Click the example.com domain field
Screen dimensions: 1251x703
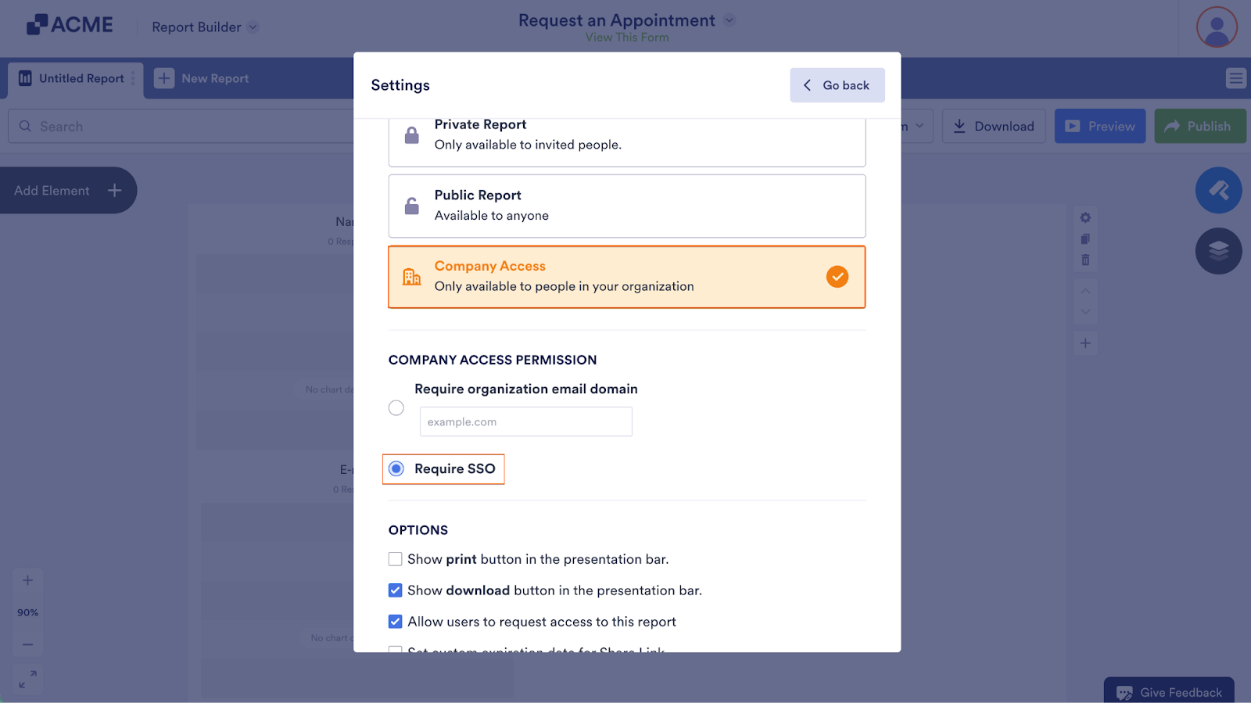[525, 421]
